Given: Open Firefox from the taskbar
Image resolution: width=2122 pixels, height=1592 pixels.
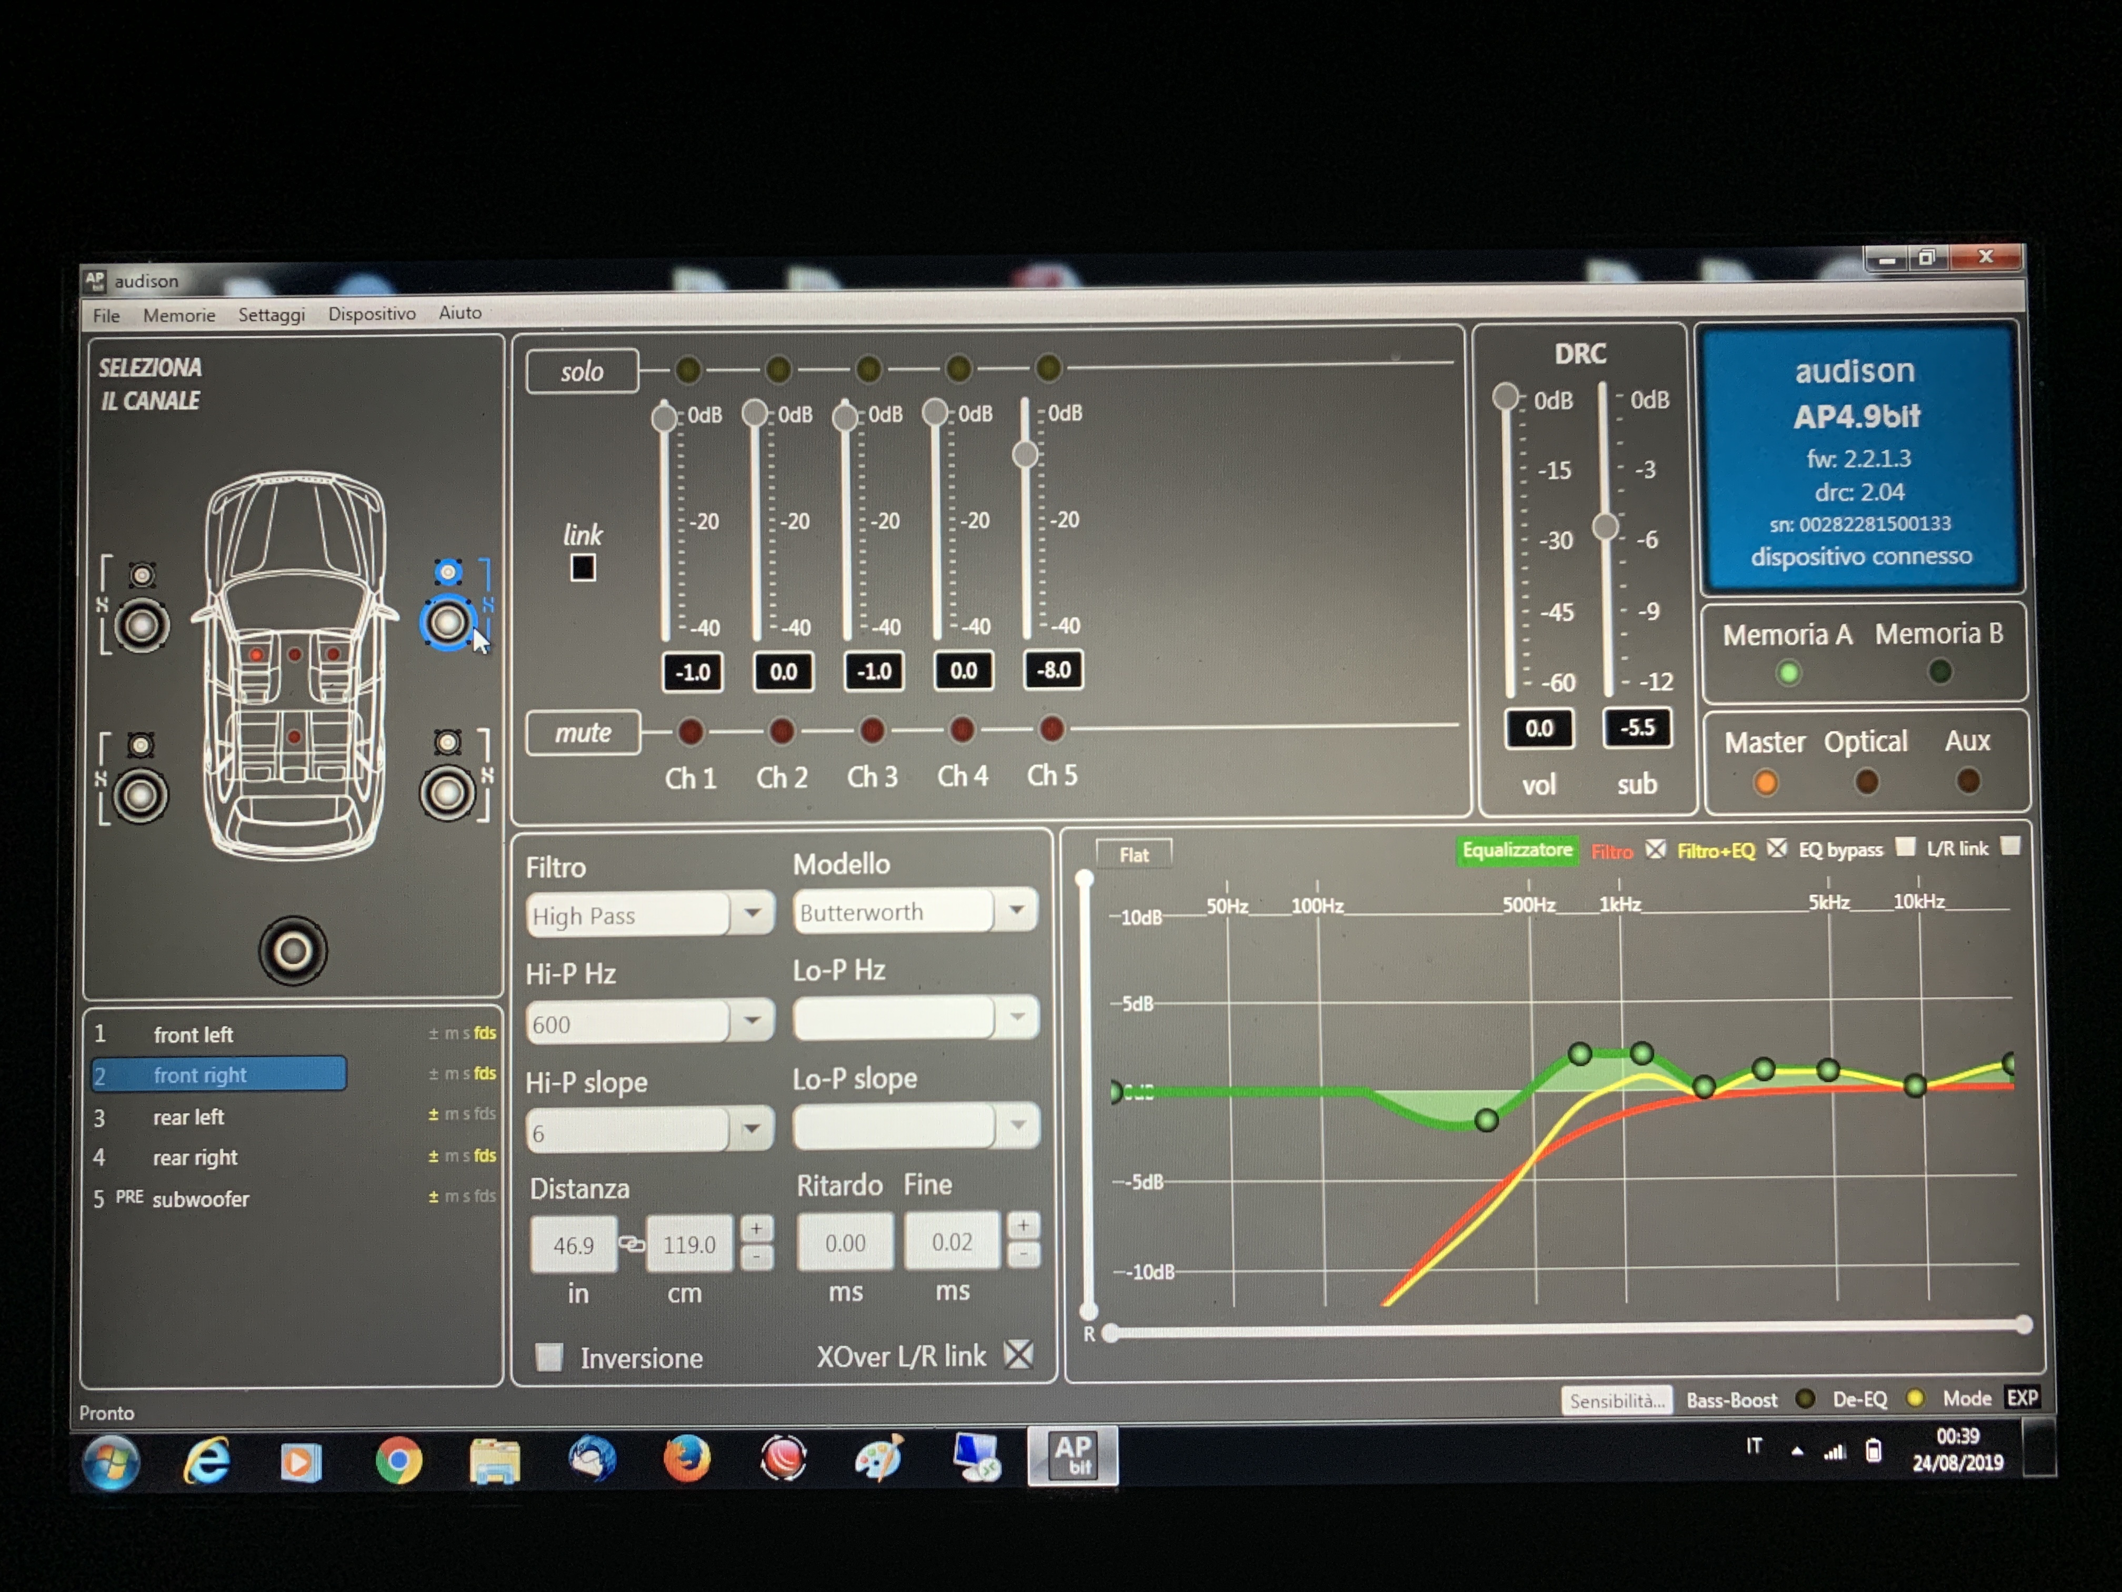Looking at the screenshot, I should pyautogui.click(x=687, y=1459).
